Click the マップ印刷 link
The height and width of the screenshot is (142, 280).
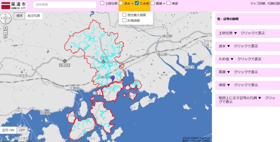click(257, 3)
